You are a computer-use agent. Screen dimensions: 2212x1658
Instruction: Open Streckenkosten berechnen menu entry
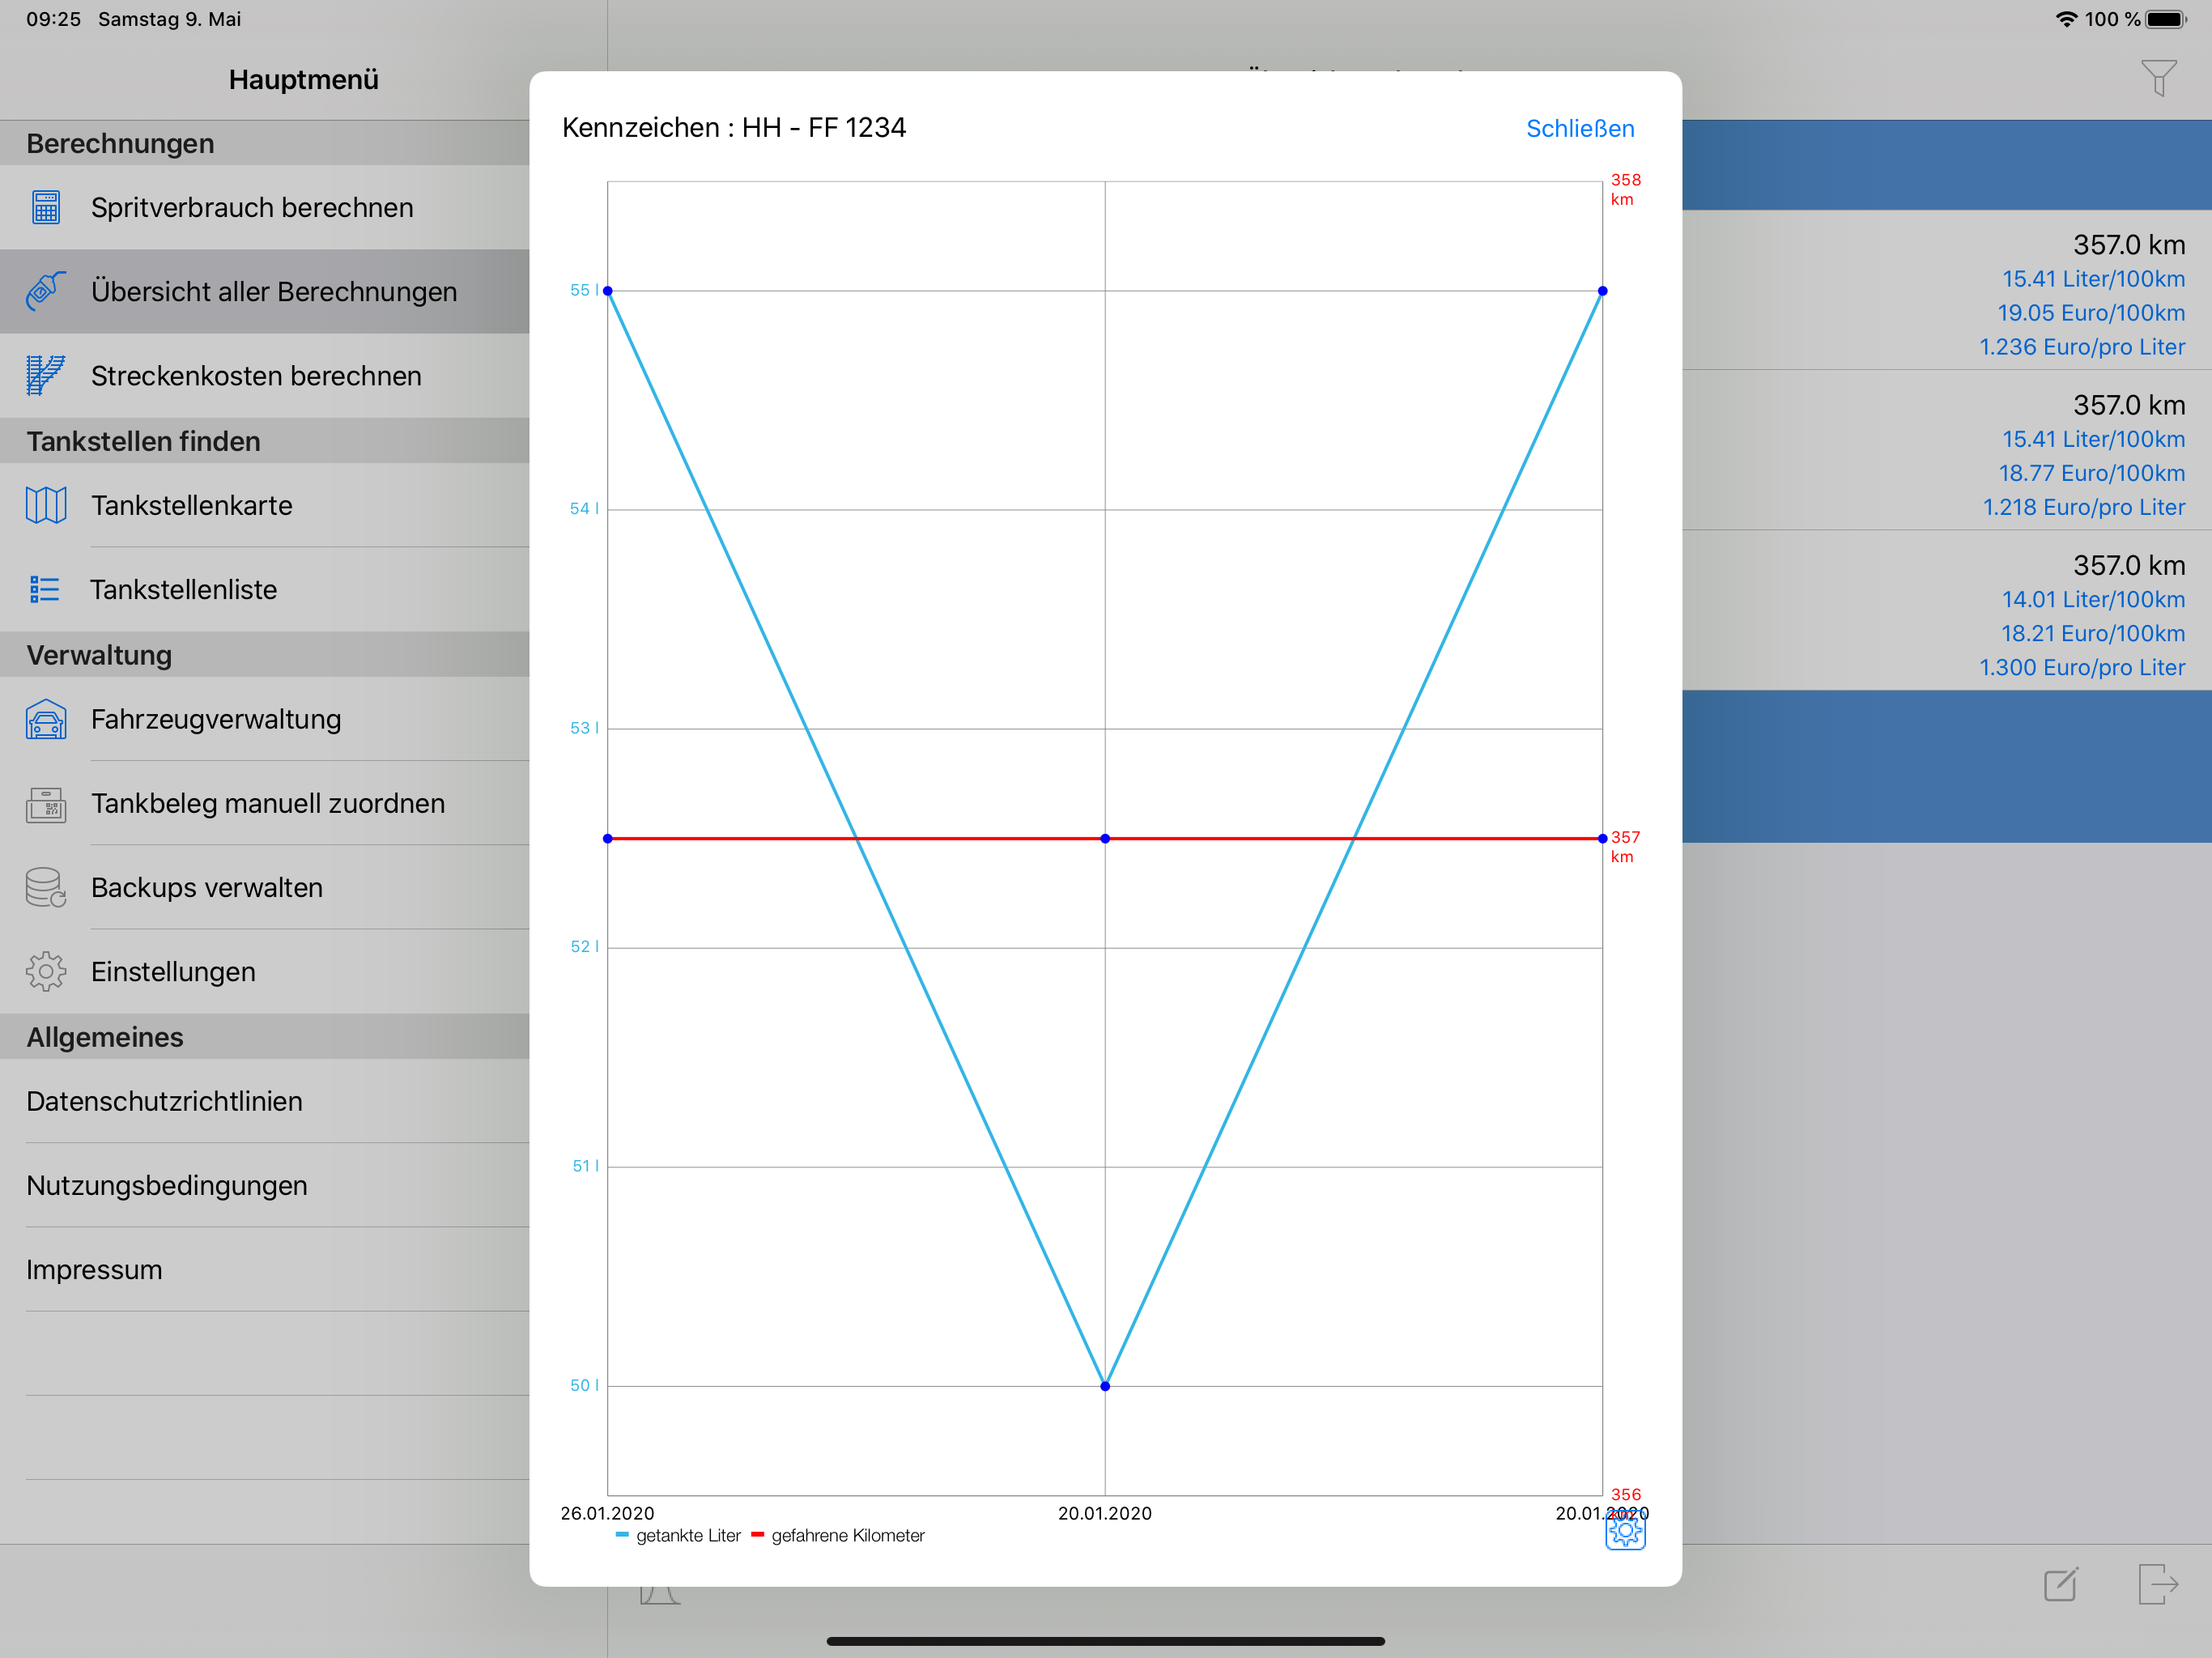point(265,375)
